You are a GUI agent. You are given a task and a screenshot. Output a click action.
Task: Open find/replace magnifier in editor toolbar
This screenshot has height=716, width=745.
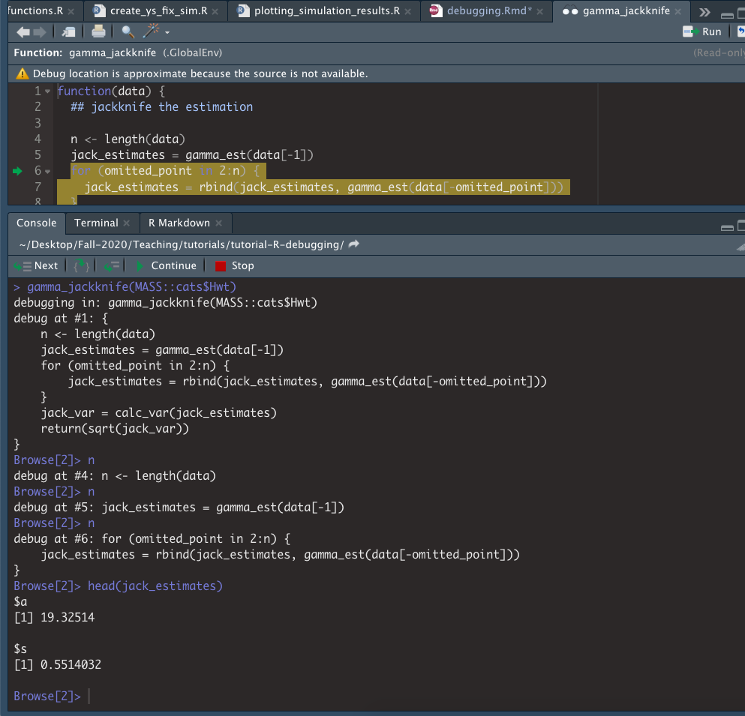[x=128, y=31]
